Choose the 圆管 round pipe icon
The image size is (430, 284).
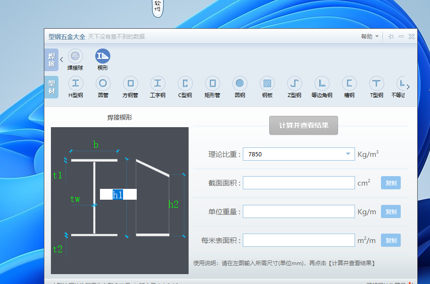click(103, 83)
